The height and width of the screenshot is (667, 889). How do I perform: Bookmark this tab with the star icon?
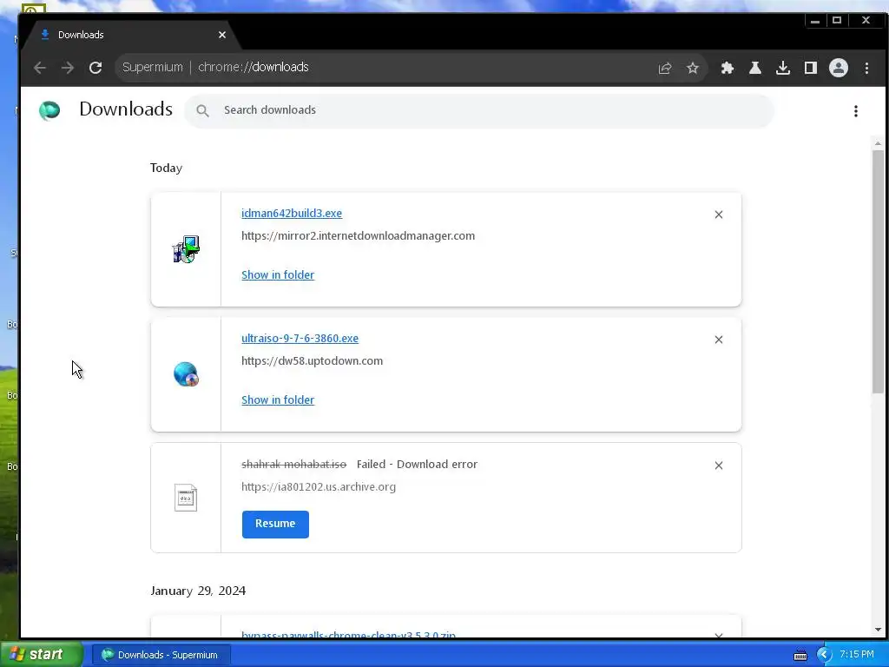click(692, 68)
